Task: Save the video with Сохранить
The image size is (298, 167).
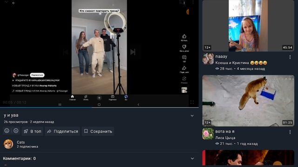Action: pos(98,131)
